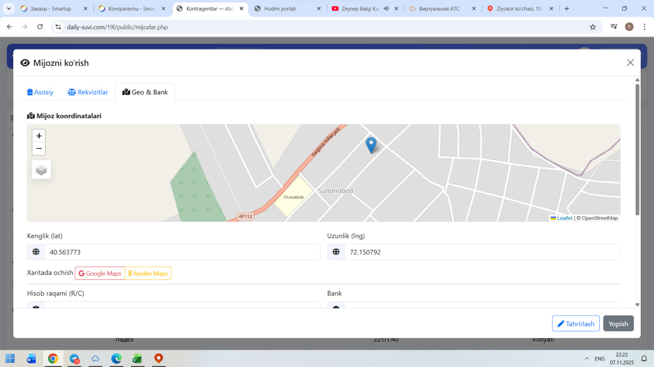Show hidden system tray icons
The width and height of the screenshot is (654, 367).
(587, 358)
